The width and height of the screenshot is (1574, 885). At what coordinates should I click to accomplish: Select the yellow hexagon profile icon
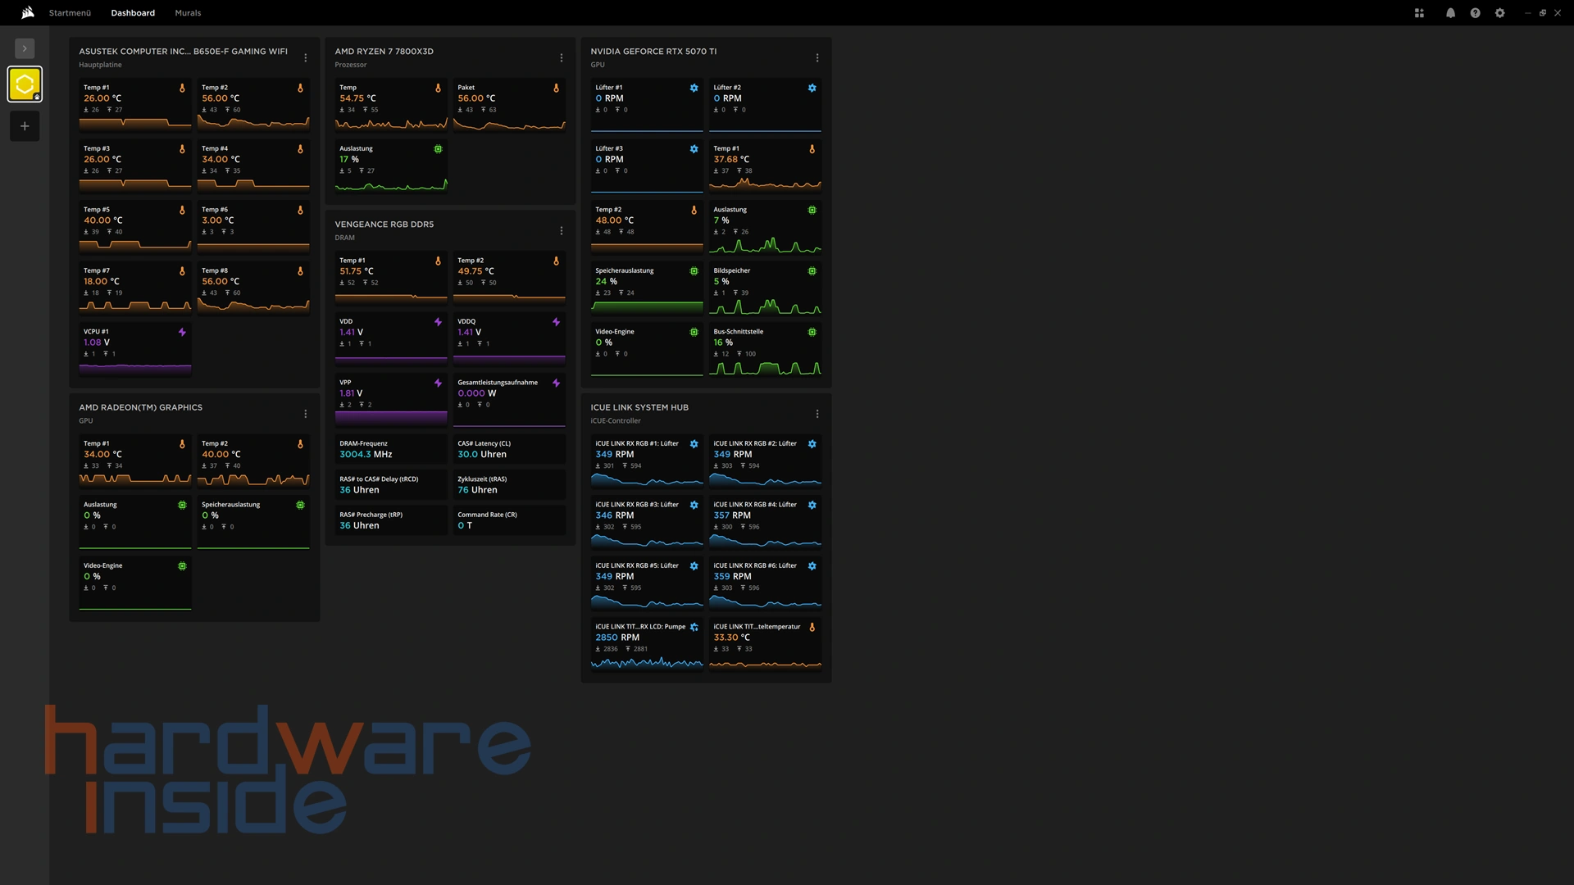pyautogui.click(x=25, y=84)
